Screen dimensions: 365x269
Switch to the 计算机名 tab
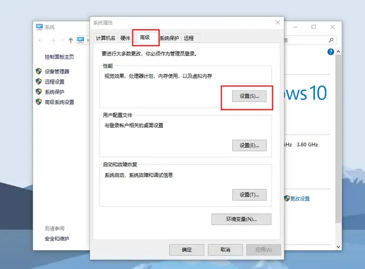tap(105, 38)
